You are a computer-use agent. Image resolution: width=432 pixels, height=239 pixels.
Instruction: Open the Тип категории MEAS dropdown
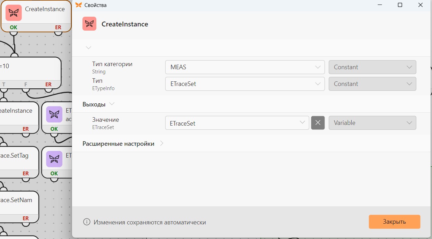[x=245, y=67]
